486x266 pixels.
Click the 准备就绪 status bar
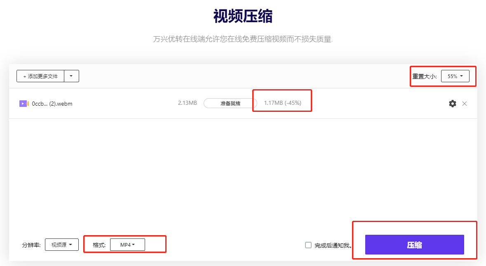230,103
